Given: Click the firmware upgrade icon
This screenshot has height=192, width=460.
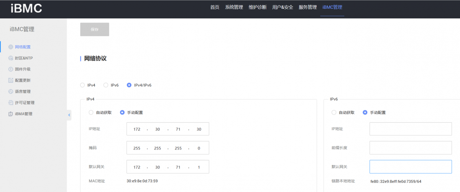Looking at the screenshot, I should point(11,69).
